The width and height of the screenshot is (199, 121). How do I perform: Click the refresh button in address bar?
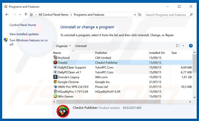[x=140, y=15]
